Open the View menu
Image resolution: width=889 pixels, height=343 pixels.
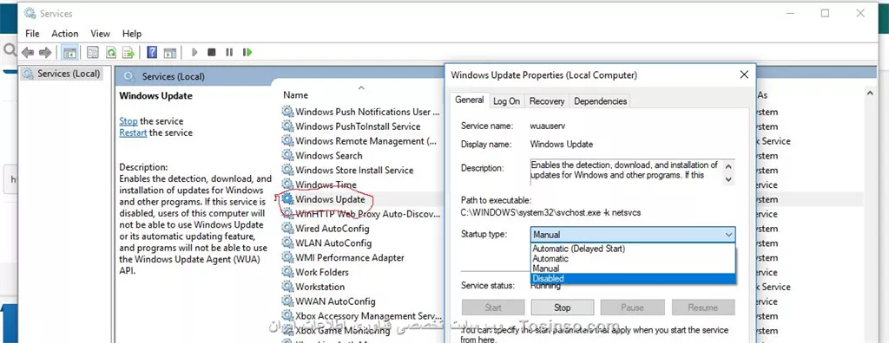tap(101, 34)
